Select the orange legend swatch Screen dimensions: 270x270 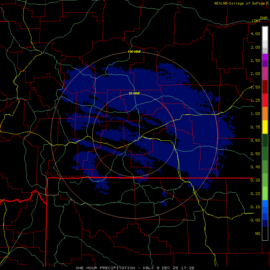click(x=265, y=114)
